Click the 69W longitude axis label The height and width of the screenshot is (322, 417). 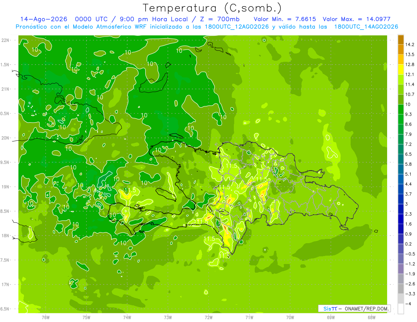pos(330,317)
